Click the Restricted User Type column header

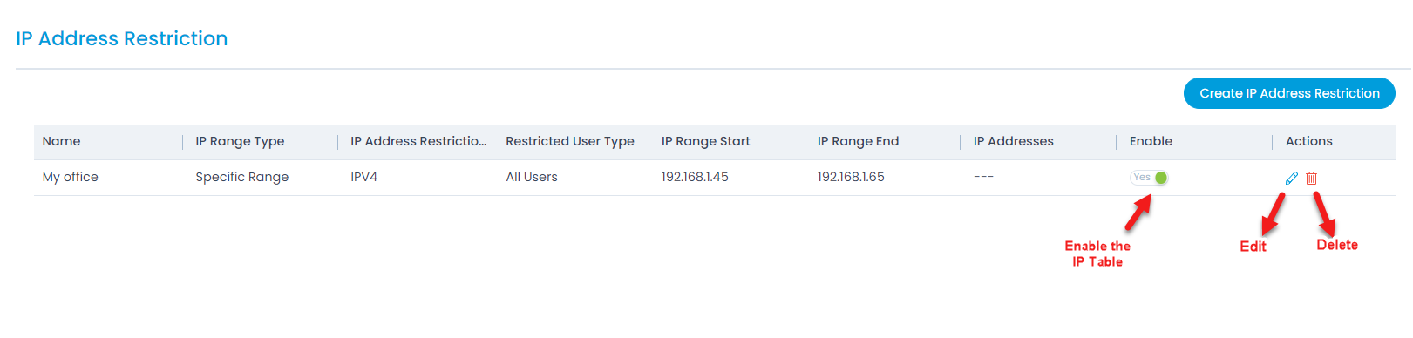[570, 141]
